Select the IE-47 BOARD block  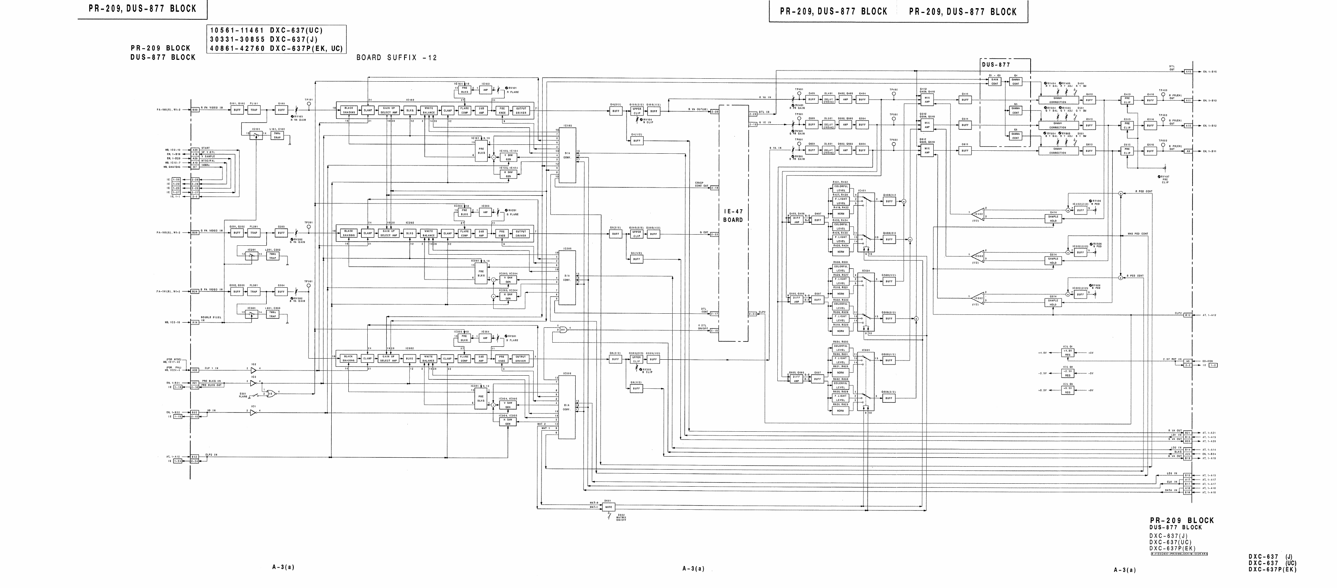click(733, 216)
